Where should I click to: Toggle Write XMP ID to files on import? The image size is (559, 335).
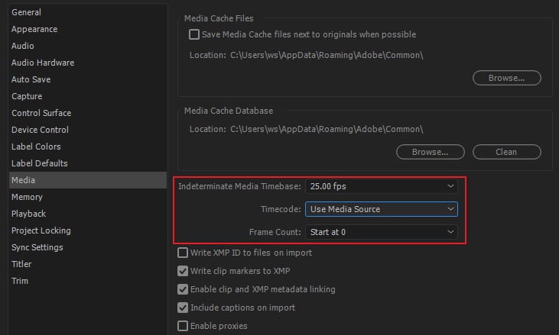point(183,253)
